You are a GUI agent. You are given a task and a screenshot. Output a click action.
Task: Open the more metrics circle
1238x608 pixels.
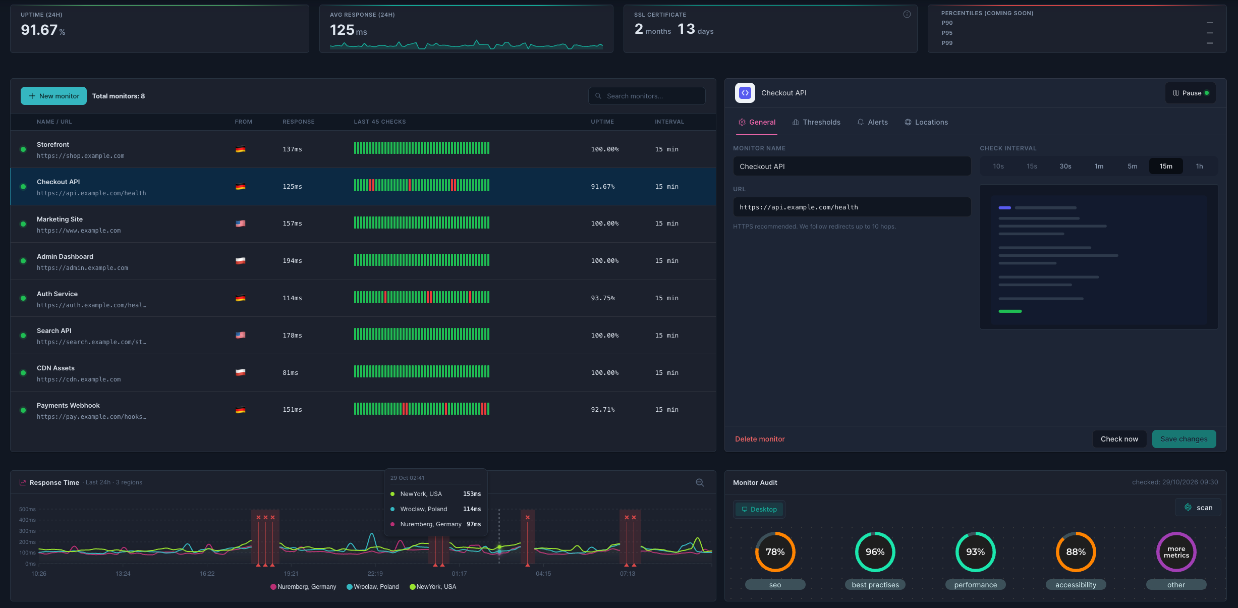(x=1176, y=552)
